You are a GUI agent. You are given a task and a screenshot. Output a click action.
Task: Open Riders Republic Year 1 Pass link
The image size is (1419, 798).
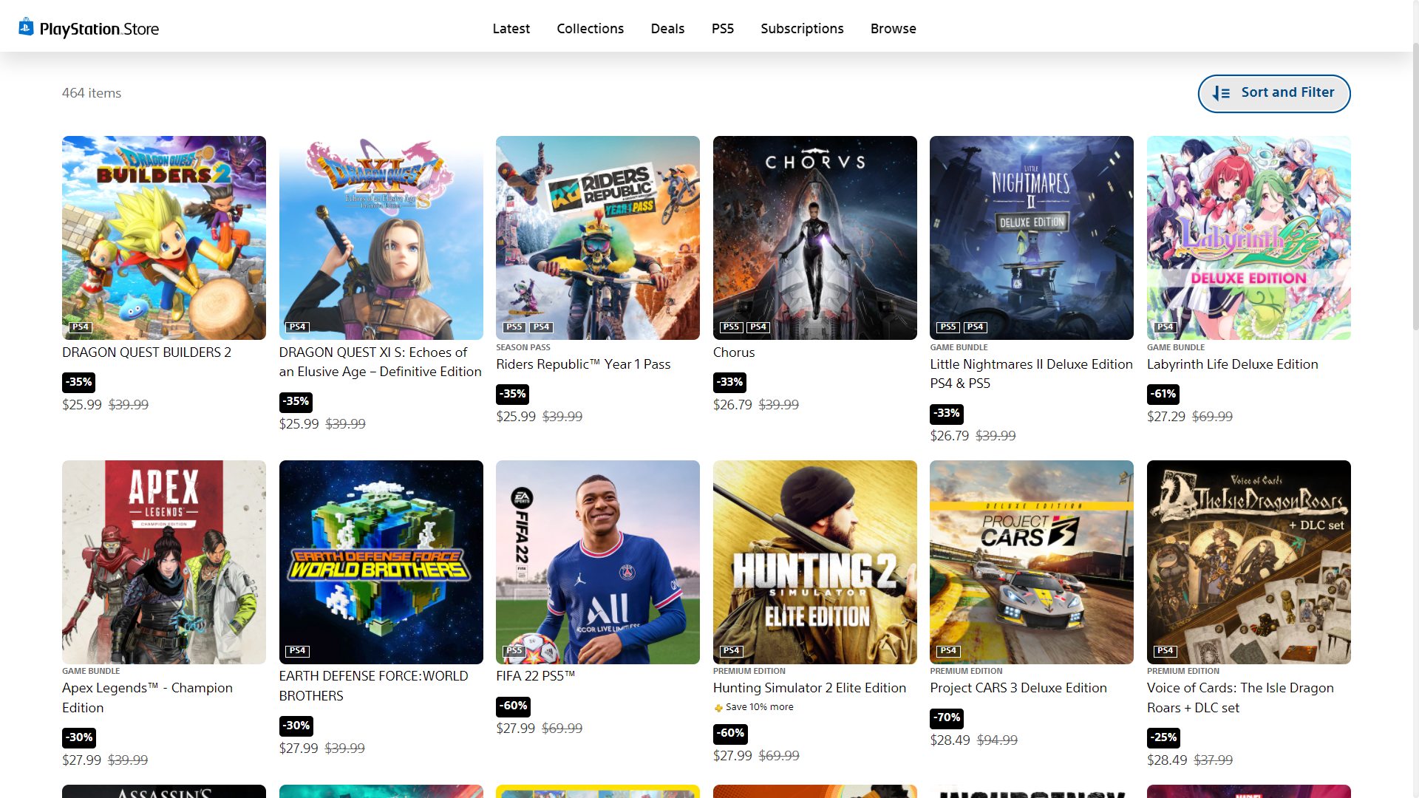coord(582,364)
